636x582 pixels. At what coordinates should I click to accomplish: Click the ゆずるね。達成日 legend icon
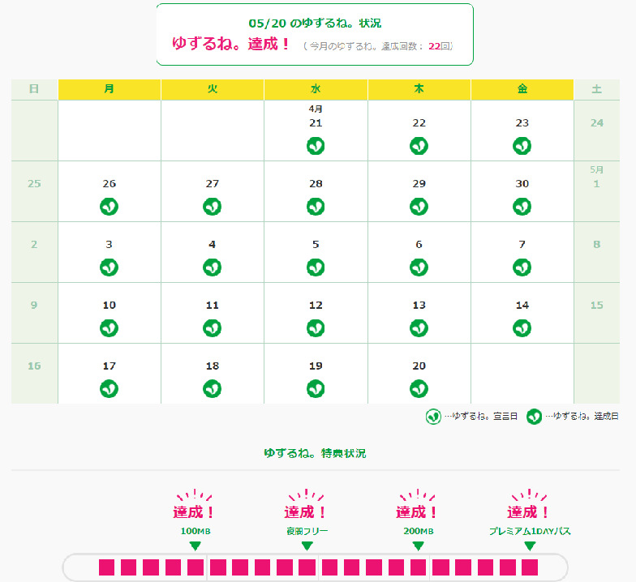(535, 417)
